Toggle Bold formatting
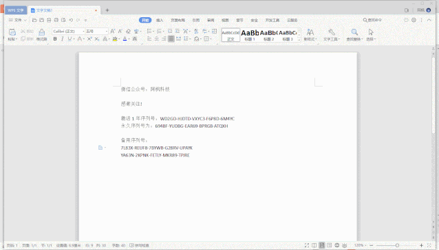439x250 pixels. pos(55,39)
